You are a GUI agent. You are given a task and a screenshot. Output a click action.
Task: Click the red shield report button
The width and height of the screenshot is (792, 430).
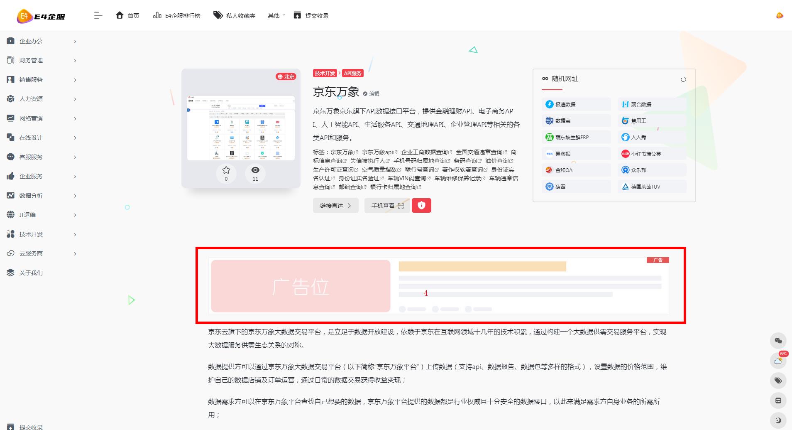(x=421, y=206)
